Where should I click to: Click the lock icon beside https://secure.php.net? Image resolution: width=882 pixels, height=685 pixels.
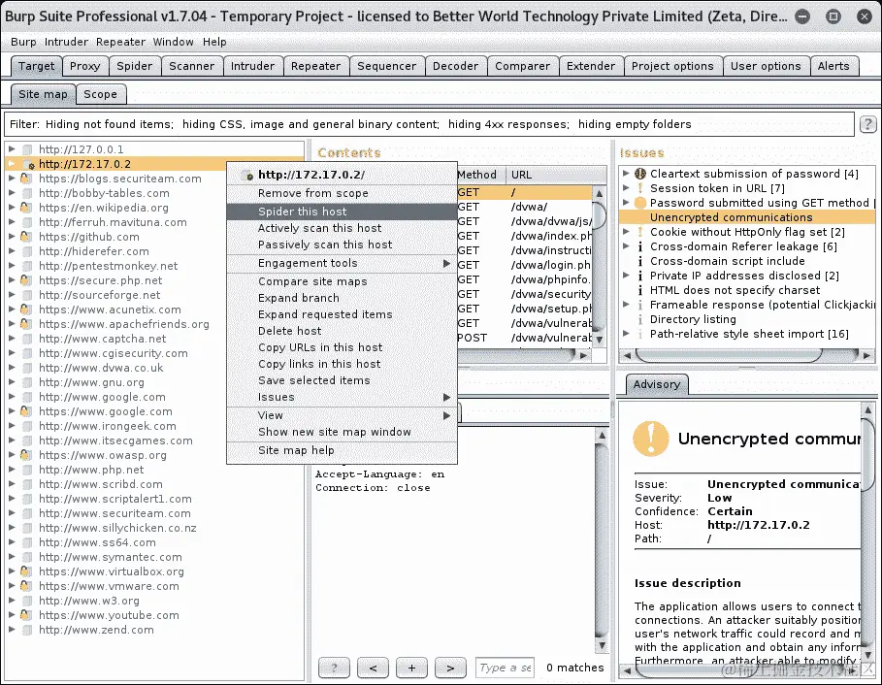26,280
